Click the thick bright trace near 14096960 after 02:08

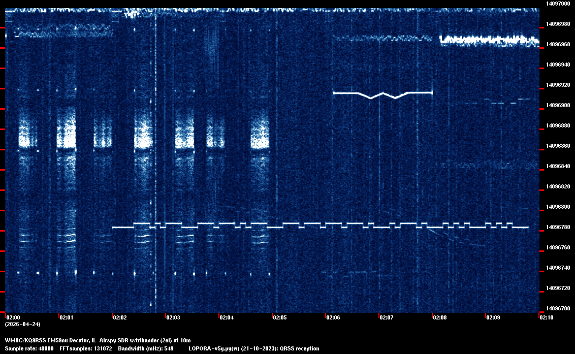tap(490, 40)
